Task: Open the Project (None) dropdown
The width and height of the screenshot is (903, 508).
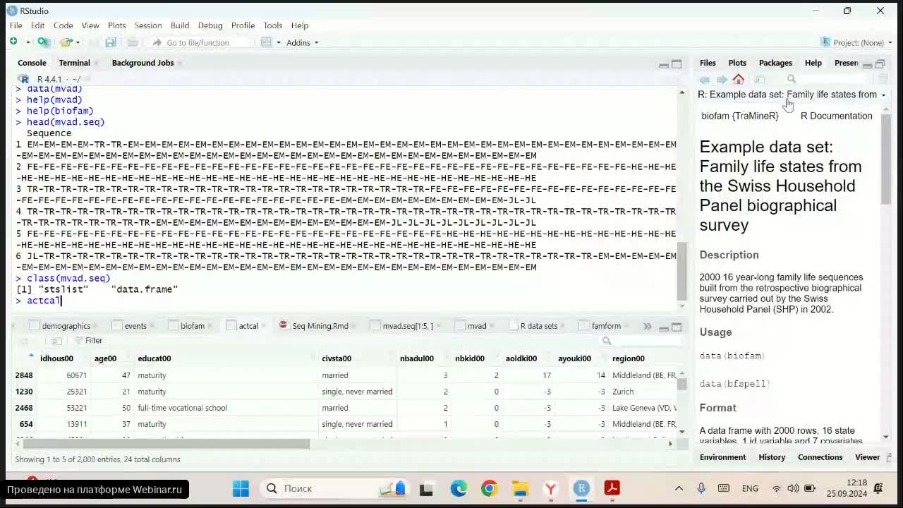Action: pyautogui.click(x=858, y=42)
